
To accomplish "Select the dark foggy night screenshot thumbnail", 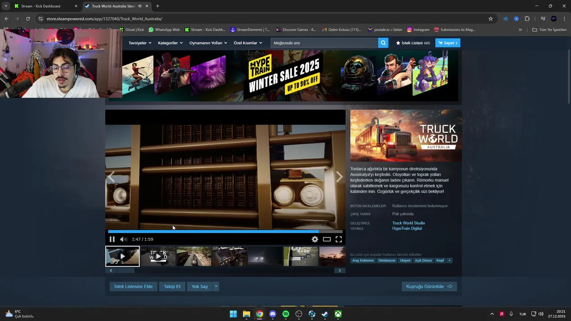I will click(x=265, y=256).
